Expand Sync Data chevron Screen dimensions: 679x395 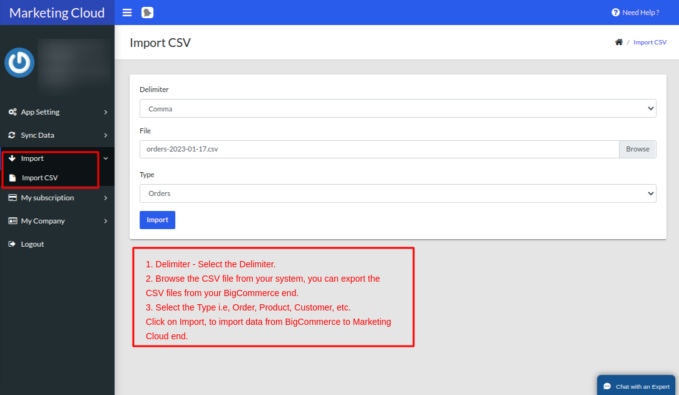(x=106, y=136)
